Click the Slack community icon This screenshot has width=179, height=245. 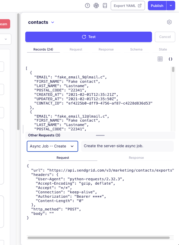tap(96, 6)
